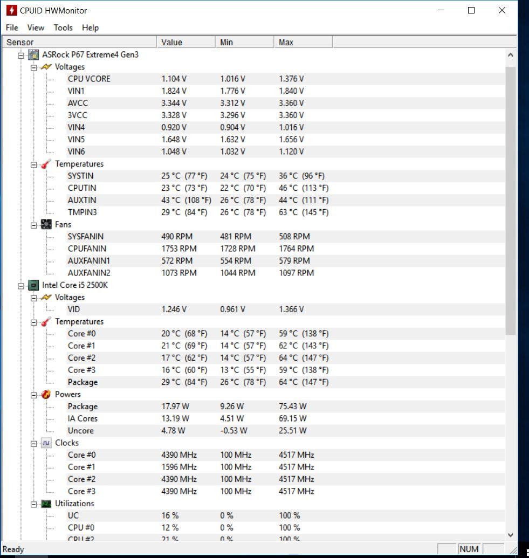Collapse the ASRock P67 Extreme4 Gen3 node
The image size is (529, 558).
click(x=21, y=56)
